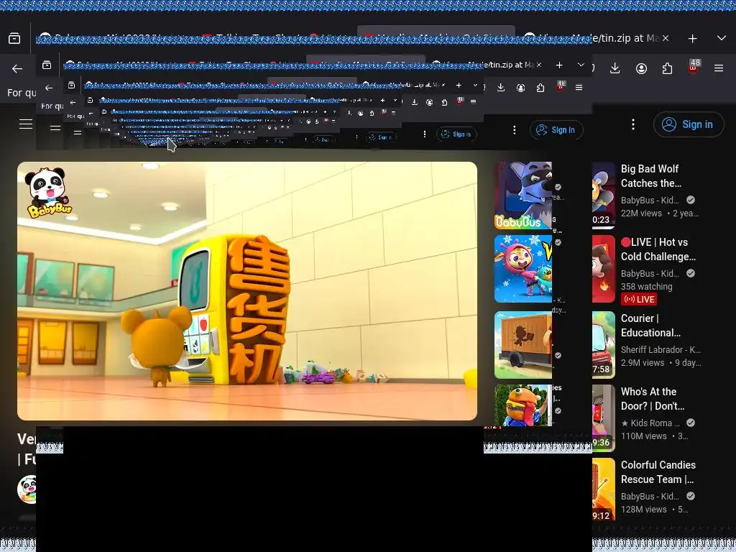Viewport: 736px width, 552px height.
Task: Open Downloads in third nested window toolbar
Action: [x=415, y=102]
